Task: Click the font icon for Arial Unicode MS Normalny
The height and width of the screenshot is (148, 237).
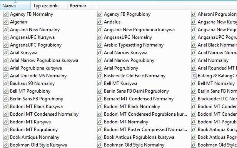Action: coord(6,76)
